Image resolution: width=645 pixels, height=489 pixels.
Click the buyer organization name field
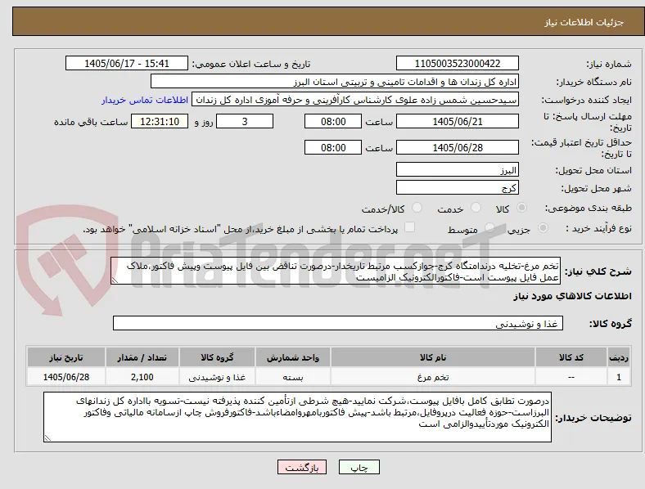coord(335,81)
